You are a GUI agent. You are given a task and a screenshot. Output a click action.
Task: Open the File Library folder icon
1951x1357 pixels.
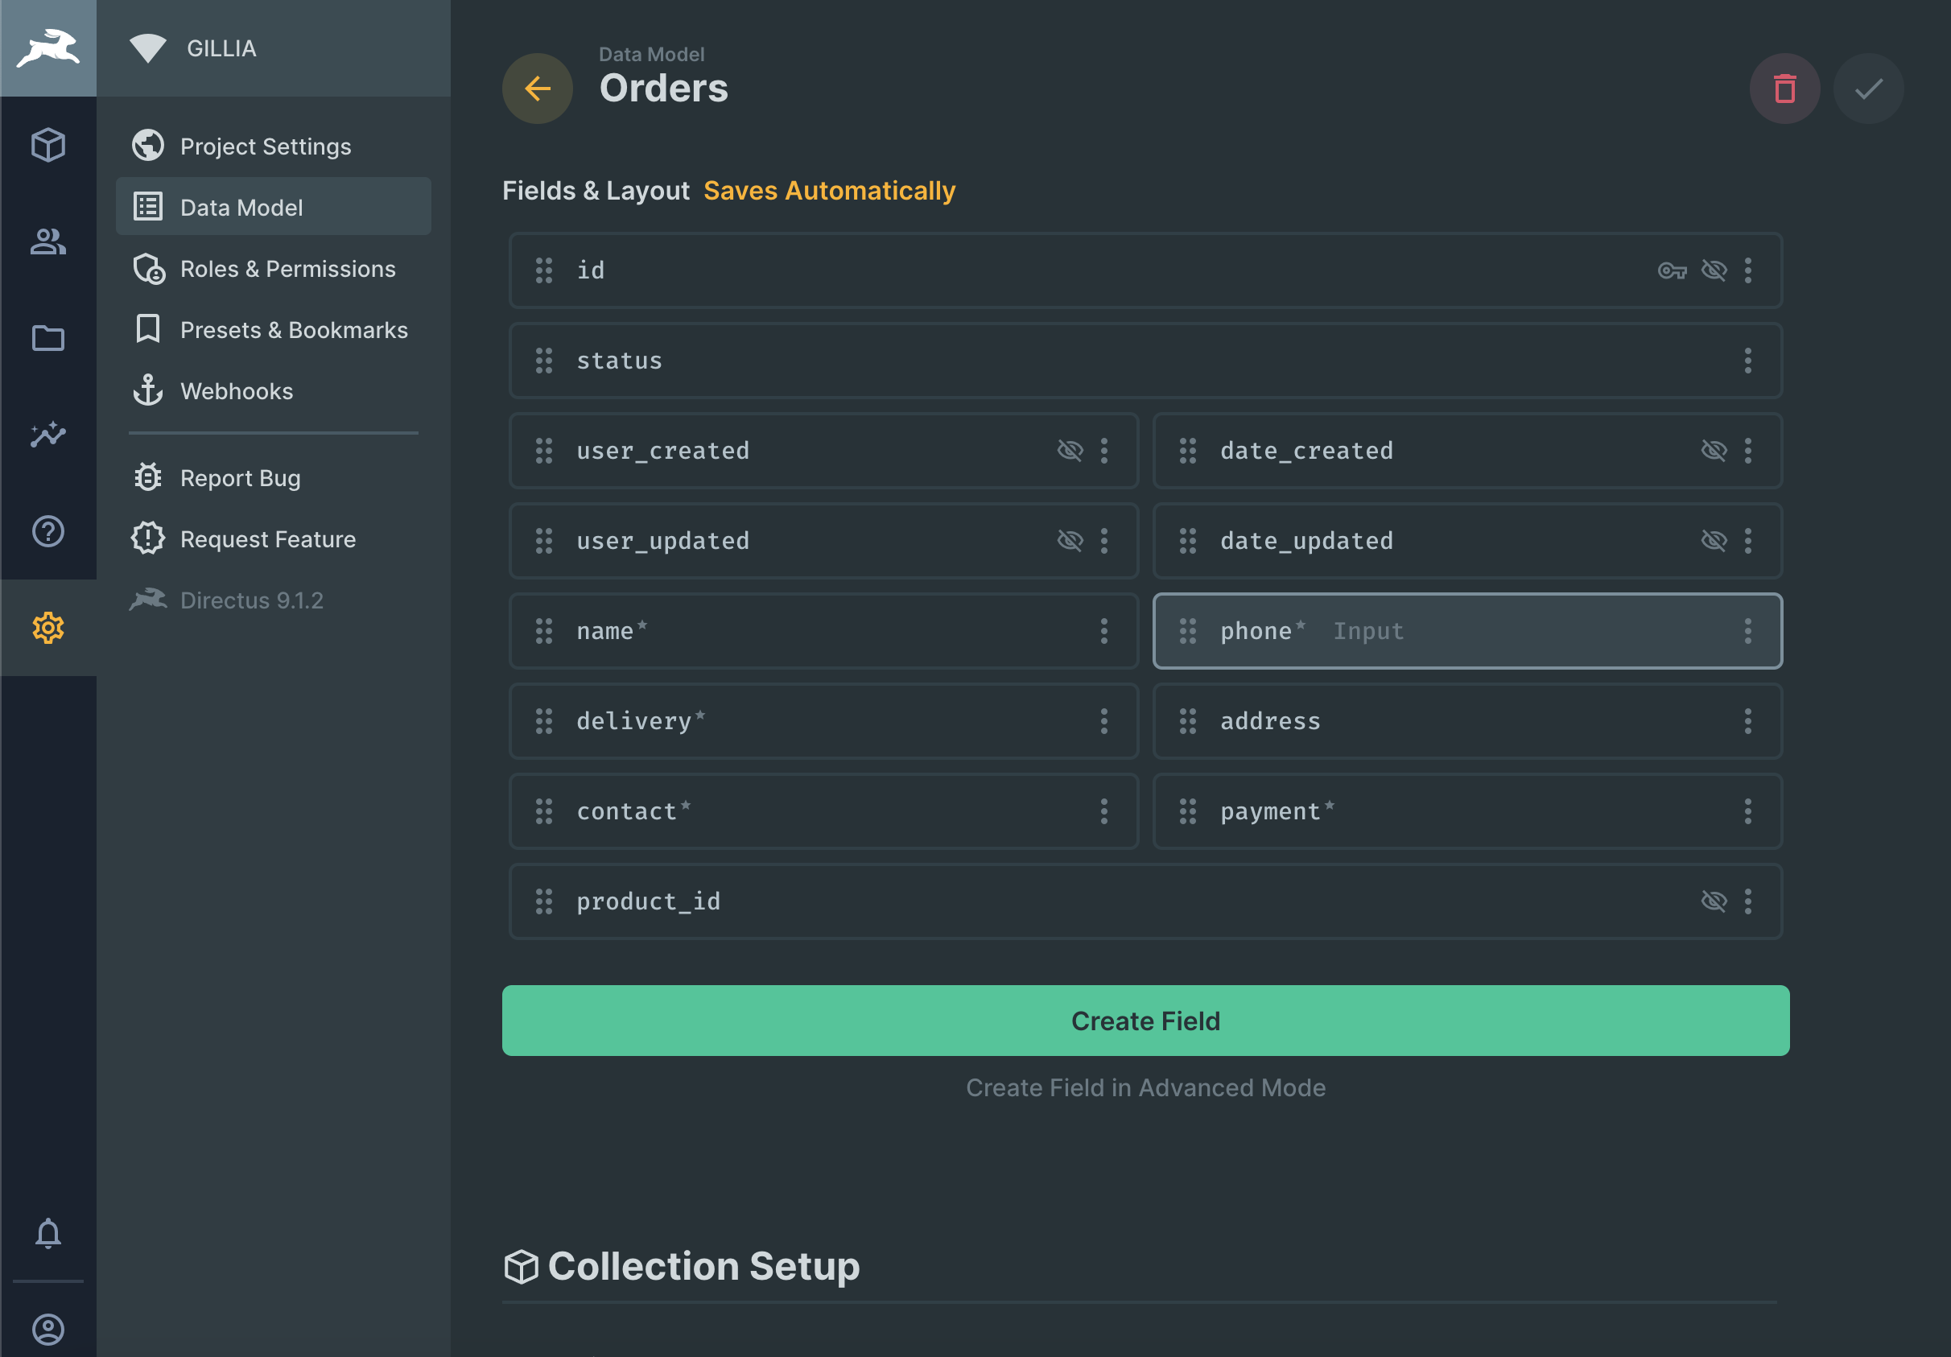47,338
